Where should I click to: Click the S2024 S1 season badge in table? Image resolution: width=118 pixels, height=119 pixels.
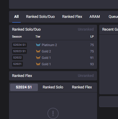pyautogui.click(x=19, y=45)
